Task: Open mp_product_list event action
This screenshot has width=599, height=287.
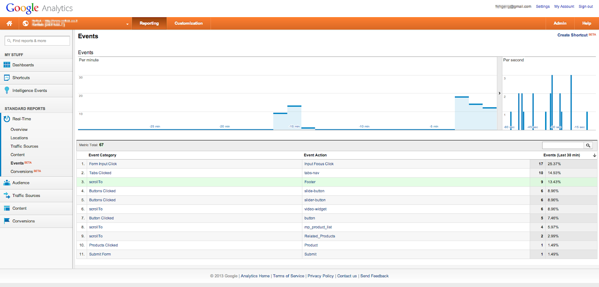Action: pyautogui.click(x=318, y=227)
